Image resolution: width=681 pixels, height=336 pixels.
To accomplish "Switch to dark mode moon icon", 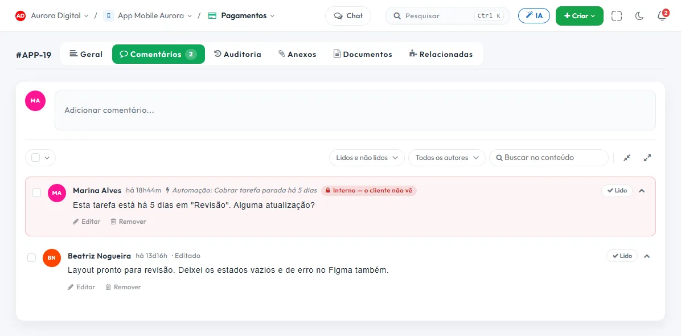I will click(x=639, y=16).
